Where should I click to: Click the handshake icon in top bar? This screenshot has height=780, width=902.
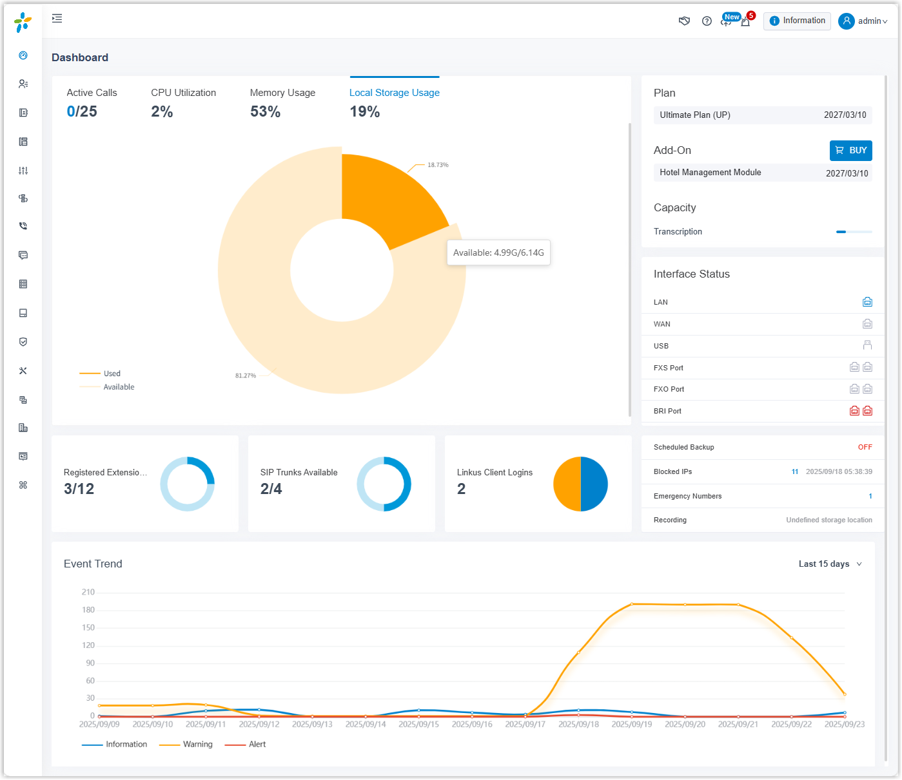coord(684,21)
